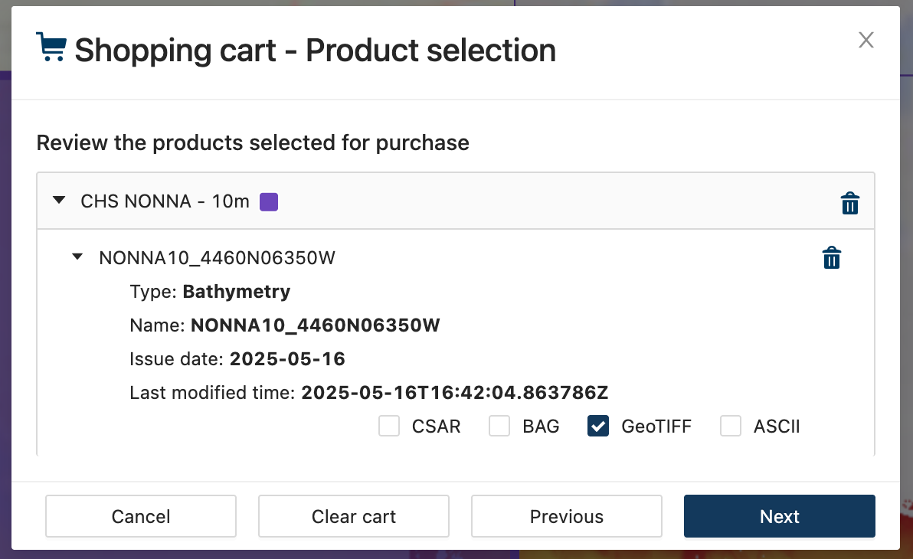Click the shopping cart icon in title

pyautogui.click(x=51, y=47)
